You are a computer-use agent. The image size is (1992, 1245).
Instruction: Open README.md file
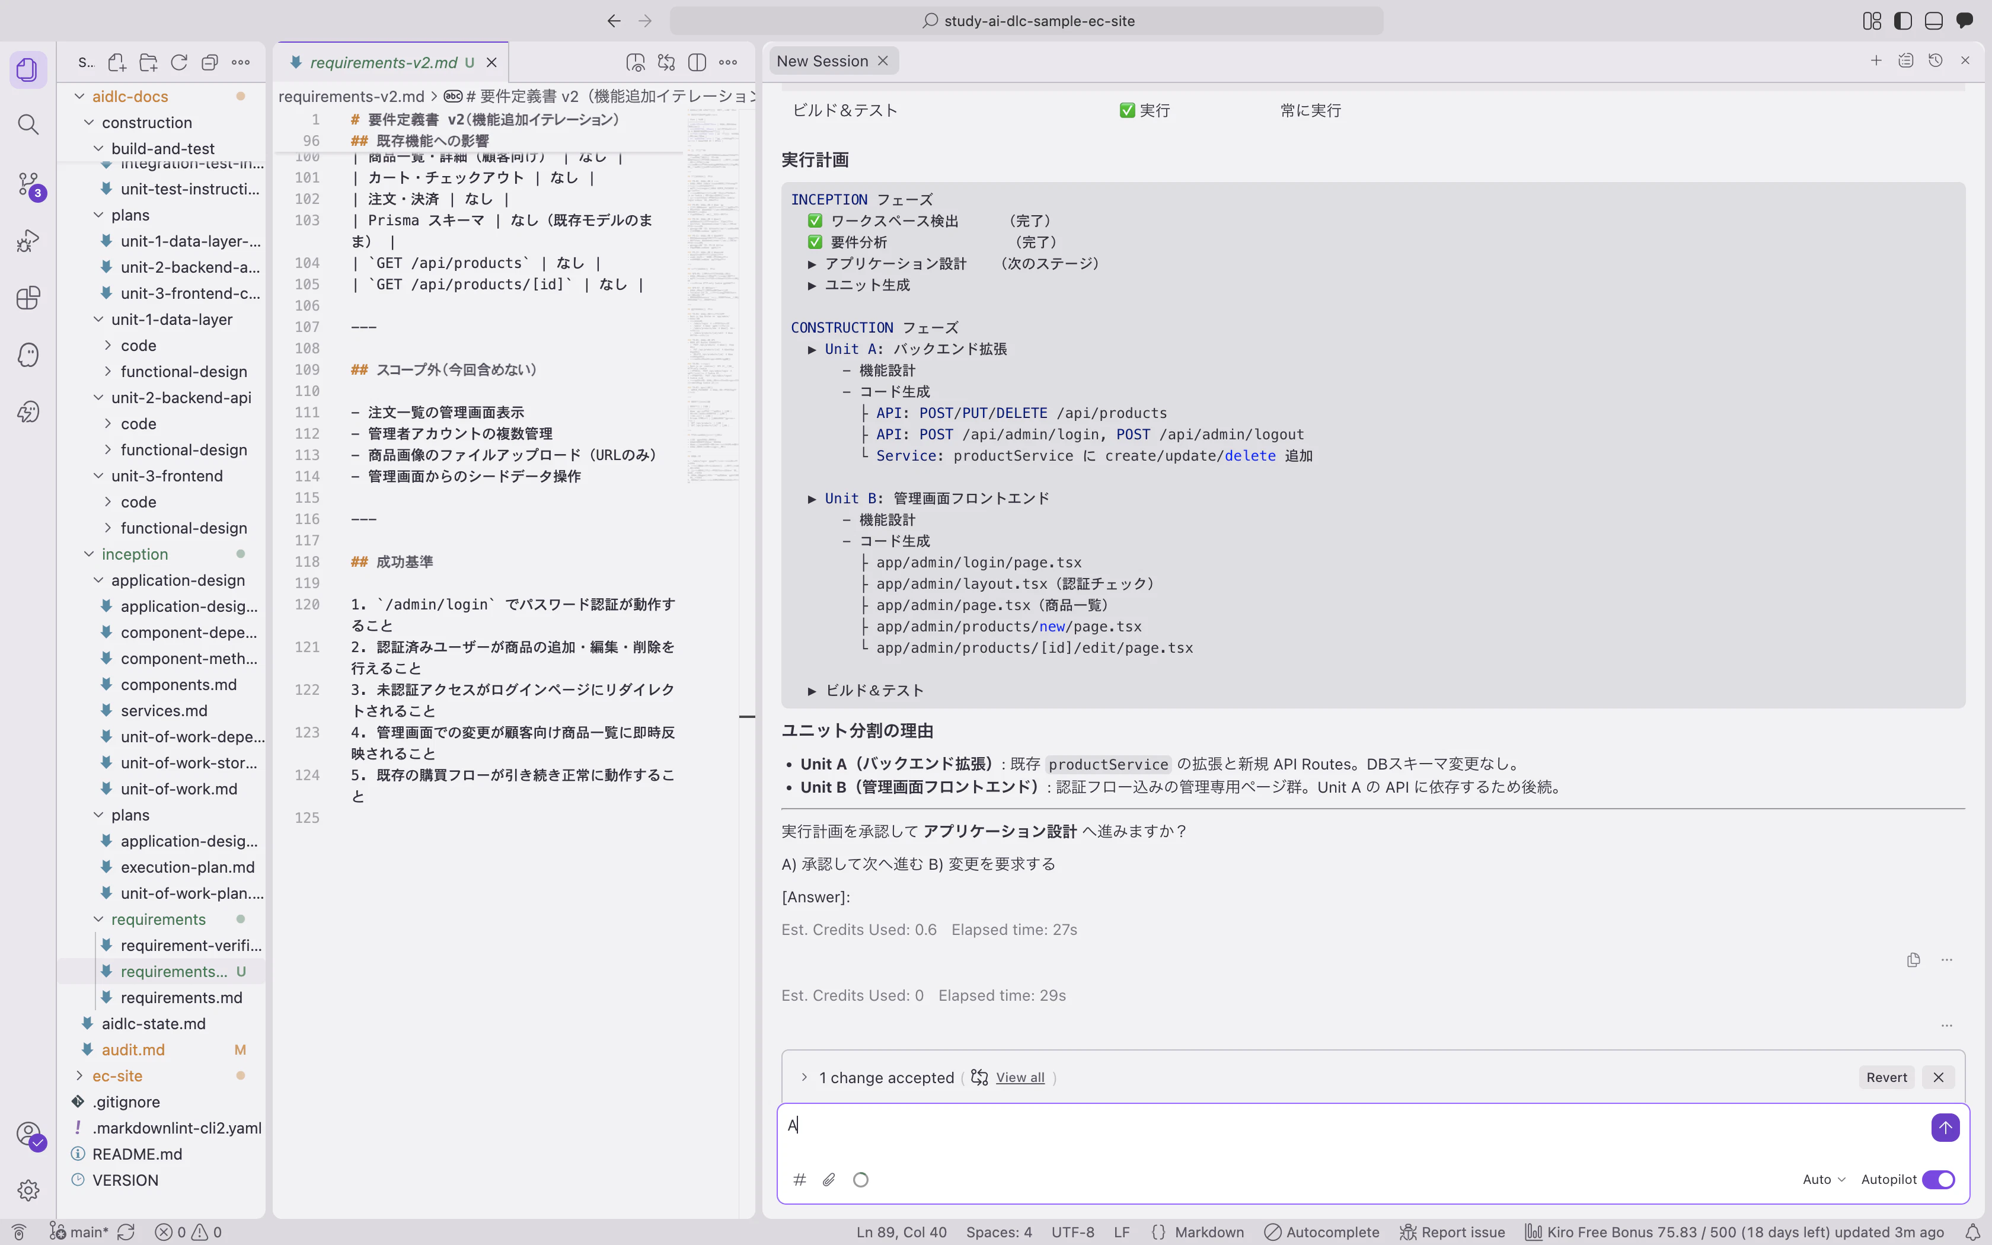(x=136, y=1154)
